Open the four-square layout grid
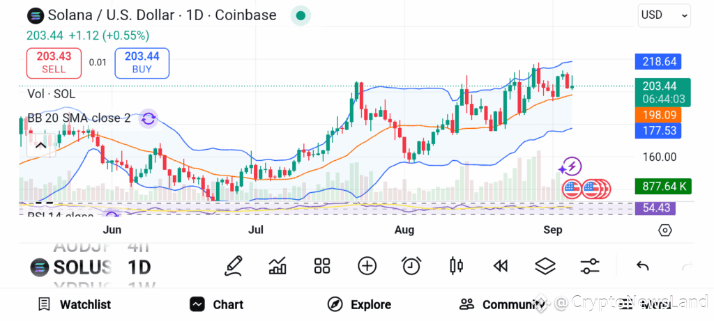Screen dimensions: 714x321 [x=322, y=266]
